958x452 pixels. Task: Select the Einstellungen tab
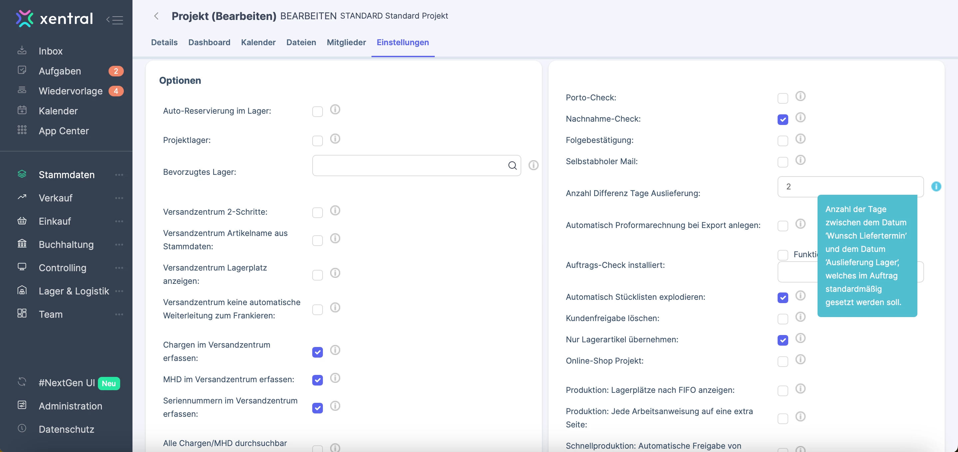403,42
